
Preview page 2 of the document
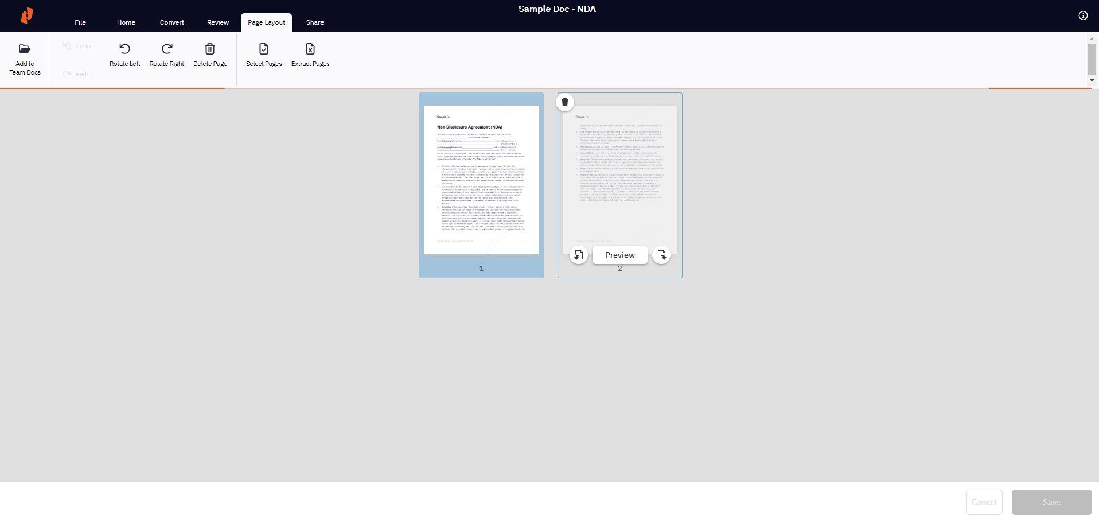[x=619, y=255]
